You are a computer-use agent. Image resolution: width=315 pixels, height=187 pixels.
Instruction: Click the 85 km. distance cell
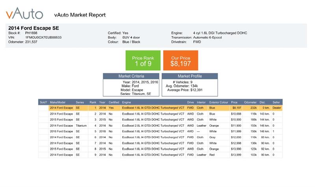tap(265, 137)
